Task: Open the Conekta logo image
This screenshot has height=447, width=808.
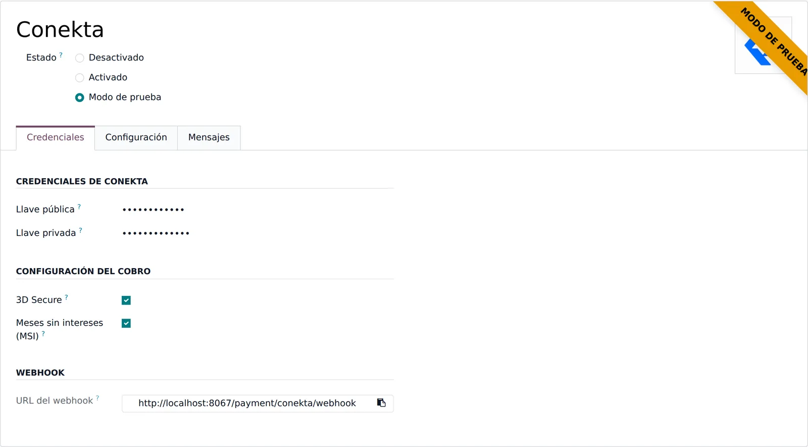Action: (x=763, y=45)
